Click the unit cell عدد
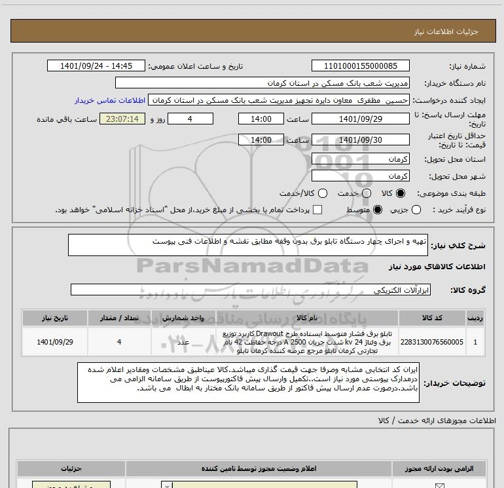Image resolution: width=504 pixels, height=488 pixels. point(183,342)
